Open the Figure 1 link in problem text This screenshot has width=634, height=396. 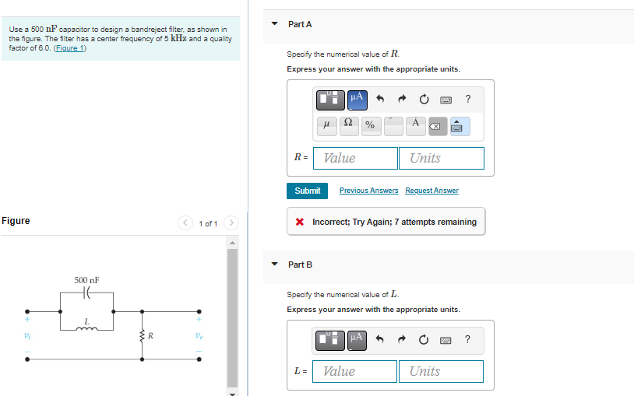coord(69,48)
